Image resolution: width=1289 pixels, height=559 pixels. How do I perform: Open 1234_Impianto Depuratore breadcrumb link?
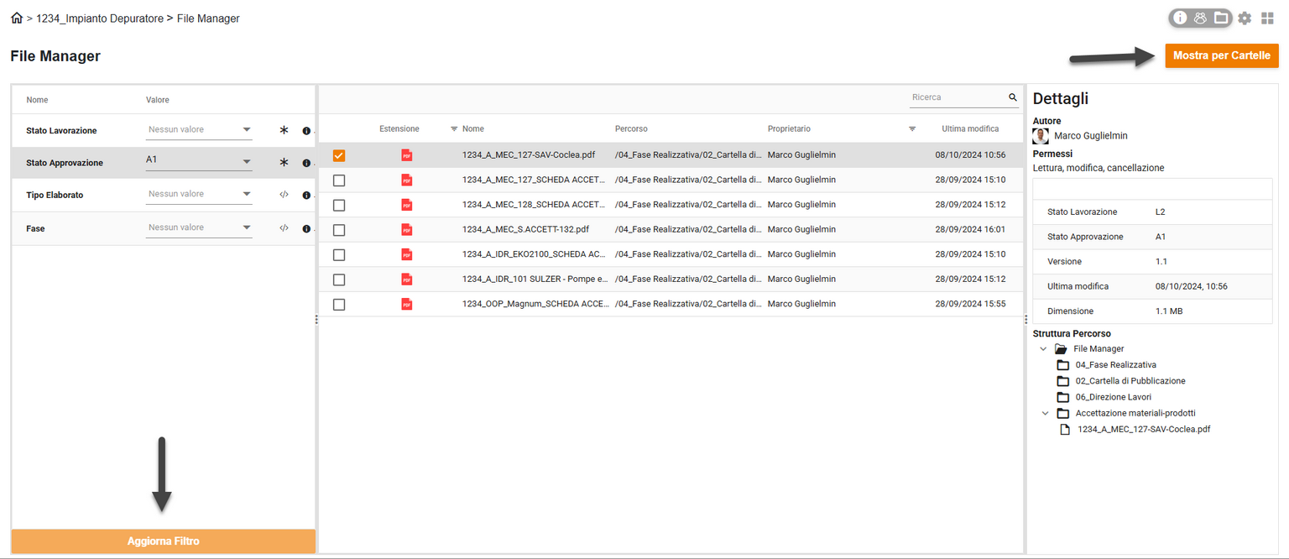point(100,18)
